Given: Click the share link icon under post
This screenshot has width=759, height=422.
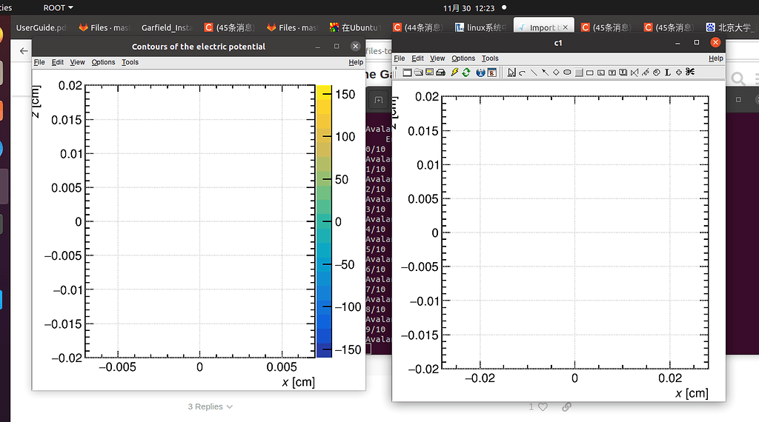Looking at the screenshot, I should click(x=566, y=406).
